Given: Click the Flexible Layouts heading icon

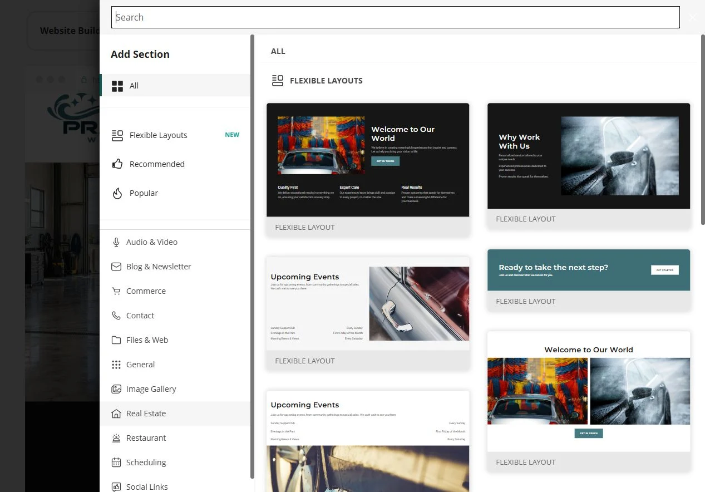Looking at the screenshot, I should (x=278, y=81).
